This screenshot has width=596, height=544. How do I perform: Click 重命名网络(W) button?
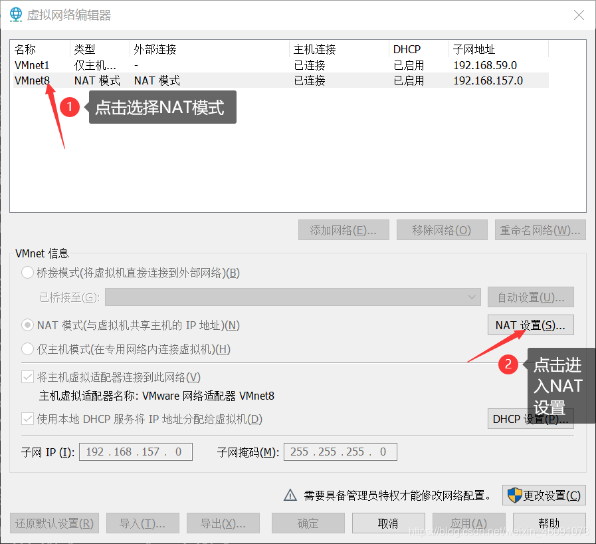click(x=540, y=230)
